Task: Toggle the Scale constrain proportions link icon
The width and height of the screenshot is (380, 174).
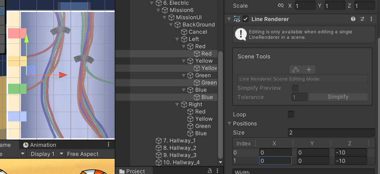Action: [281, 5]
